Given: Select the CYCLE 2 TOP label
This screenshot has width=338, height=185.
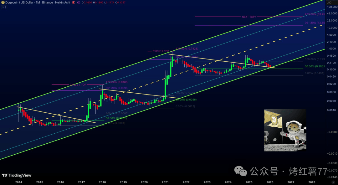Looking at the screenshot, I should click(x=161, y=51).
